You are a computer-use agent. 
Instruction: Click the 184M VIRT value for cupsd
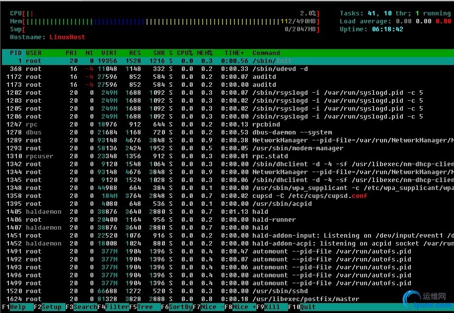pyautogui.click(x=109, y=195)
